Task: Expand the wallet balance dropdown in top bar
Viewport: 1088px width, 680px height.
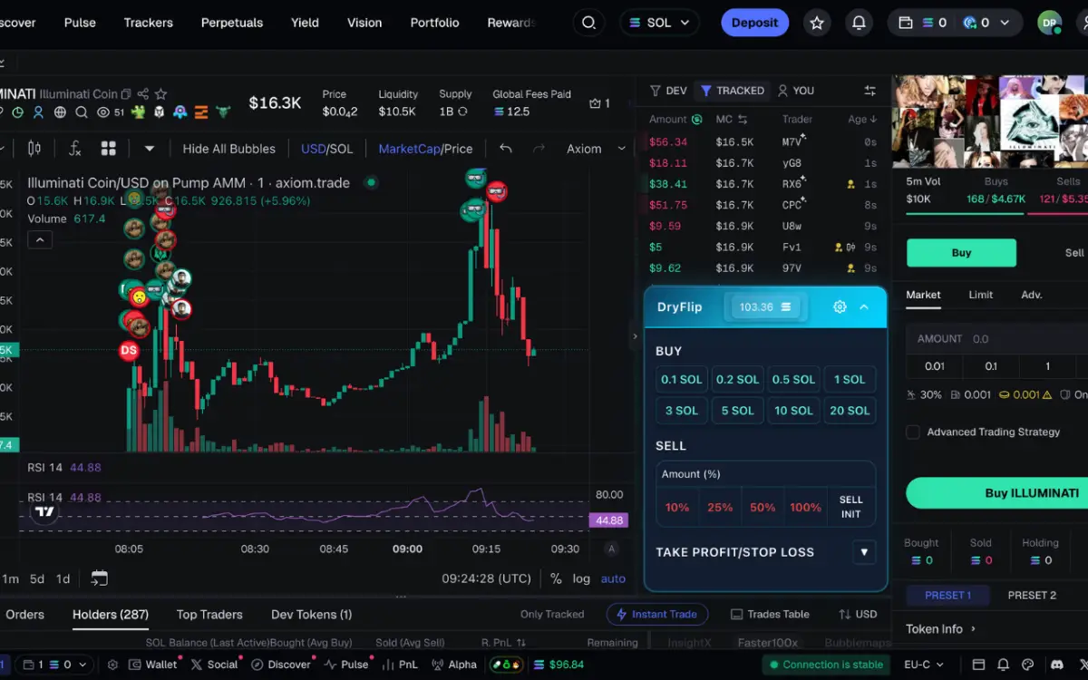Action: pyautogui.click(x=1004, y=23)
